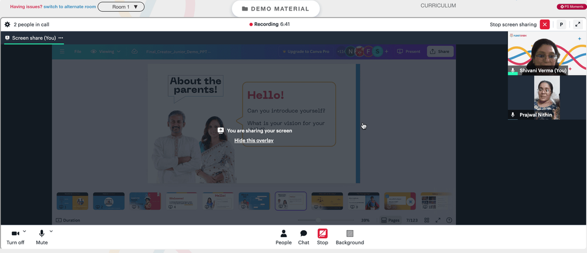Open call settings gear icon

(8, 25)
